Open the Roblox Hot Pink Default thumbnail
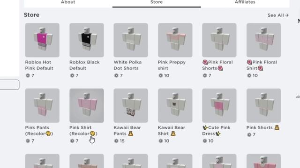This screenshot has width=300, height=168. pos(42,40)
